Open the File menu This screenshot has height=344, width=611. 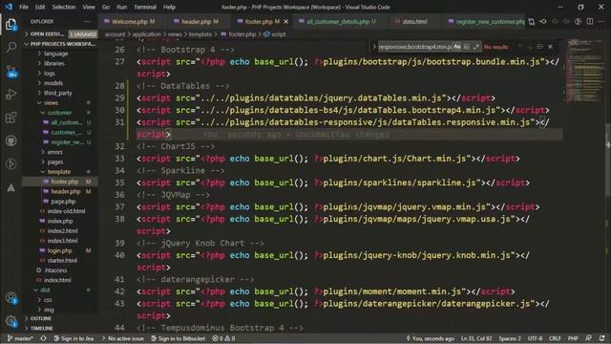[24, 7]
